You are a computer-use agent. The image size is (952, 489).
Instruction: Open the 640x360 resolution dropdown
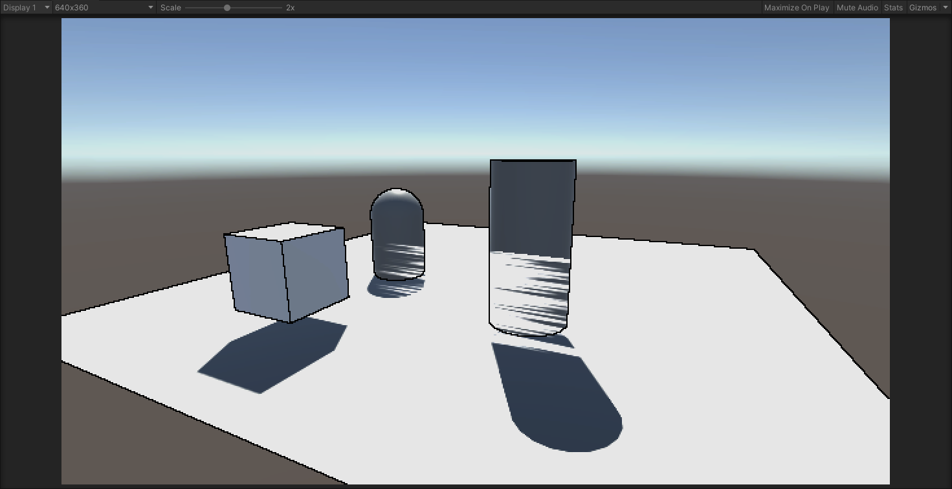pos(104,8)
